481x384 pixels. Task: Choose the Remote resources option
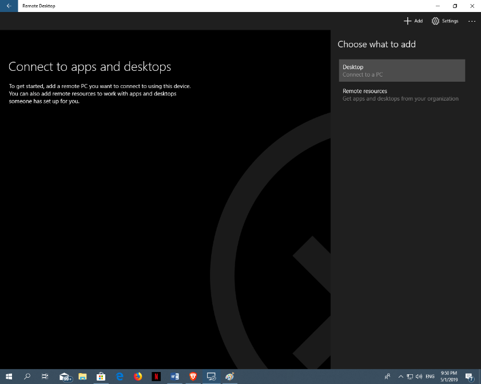402,95
